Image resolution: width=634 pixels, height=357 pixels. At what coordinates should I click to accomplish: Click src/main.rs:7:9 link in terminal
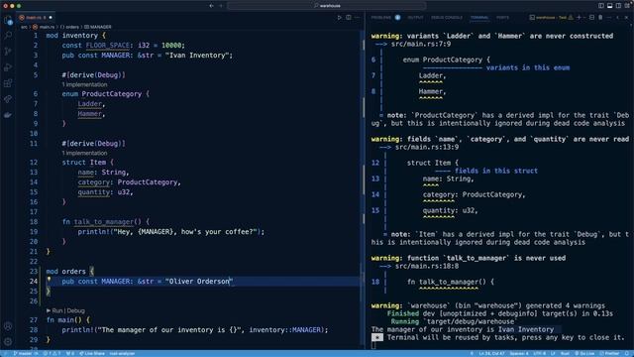tap(420, 44)
